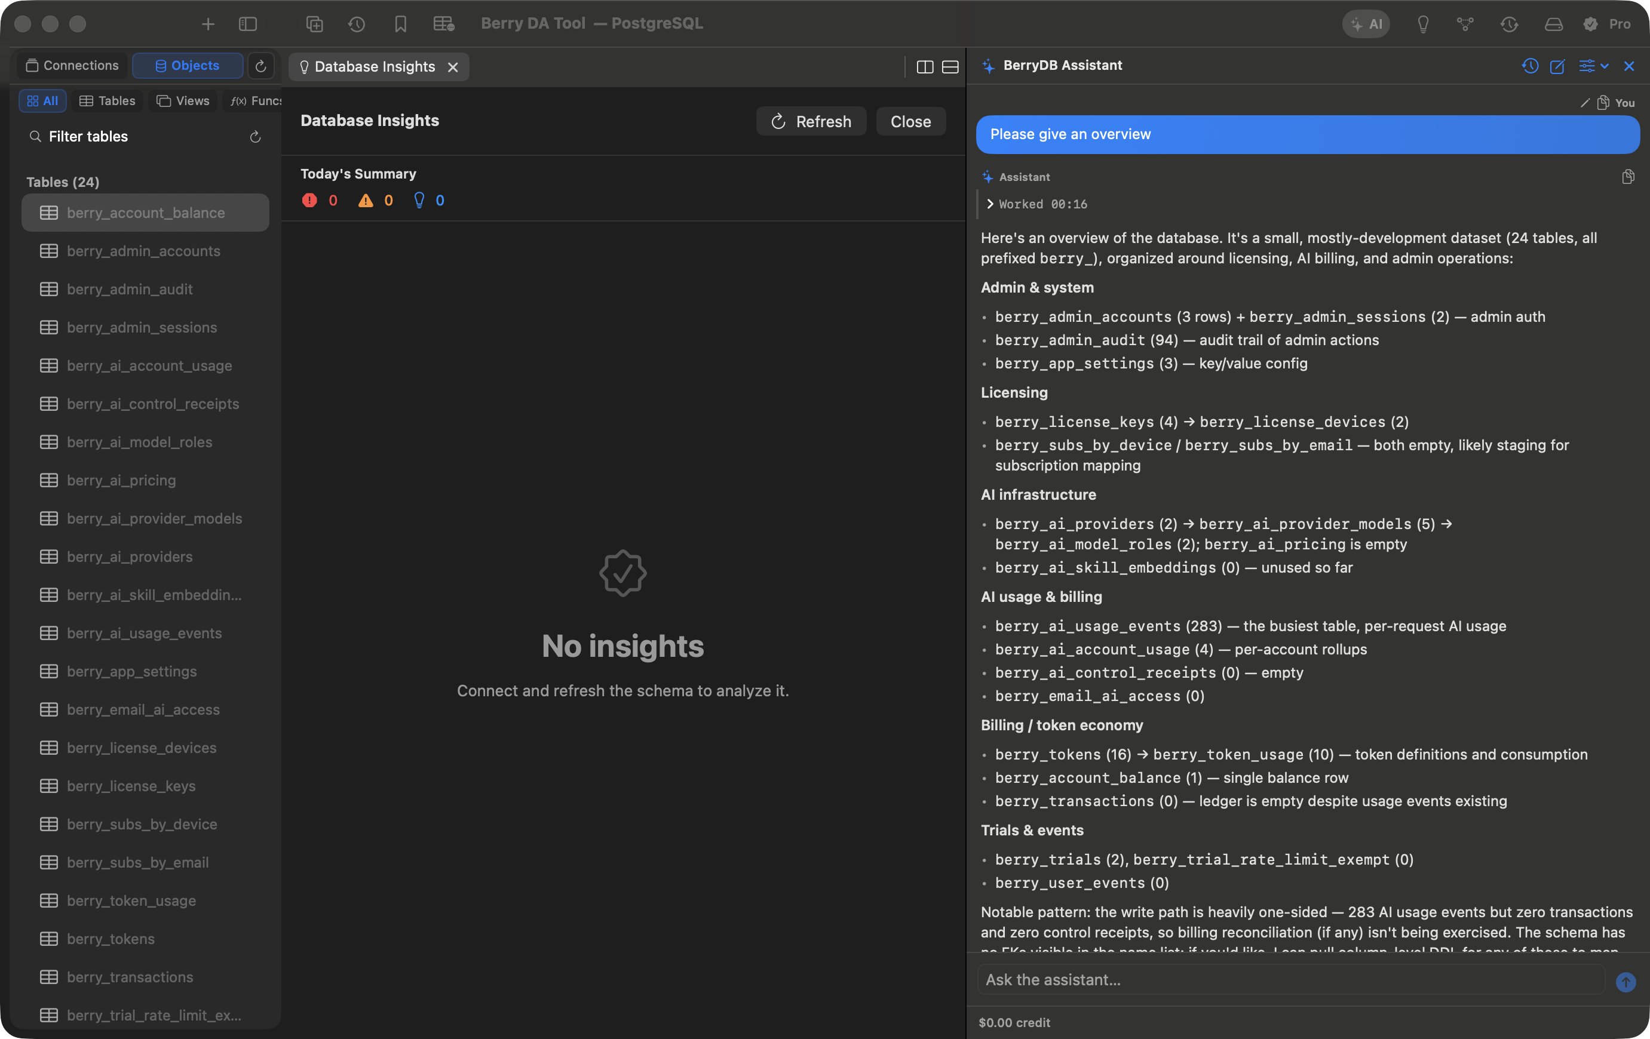
Task: Select berry_tokens table
Action: tap(145, 939)
